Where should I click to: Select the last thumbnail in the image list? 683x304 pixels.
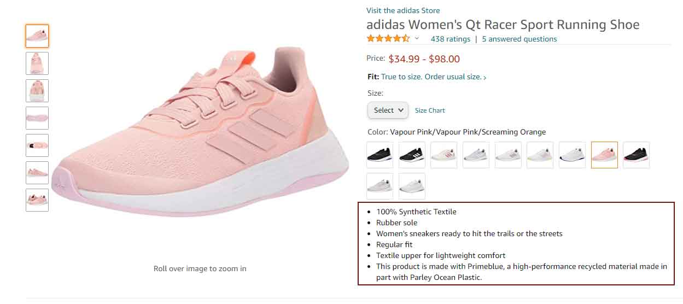[37, 200]
